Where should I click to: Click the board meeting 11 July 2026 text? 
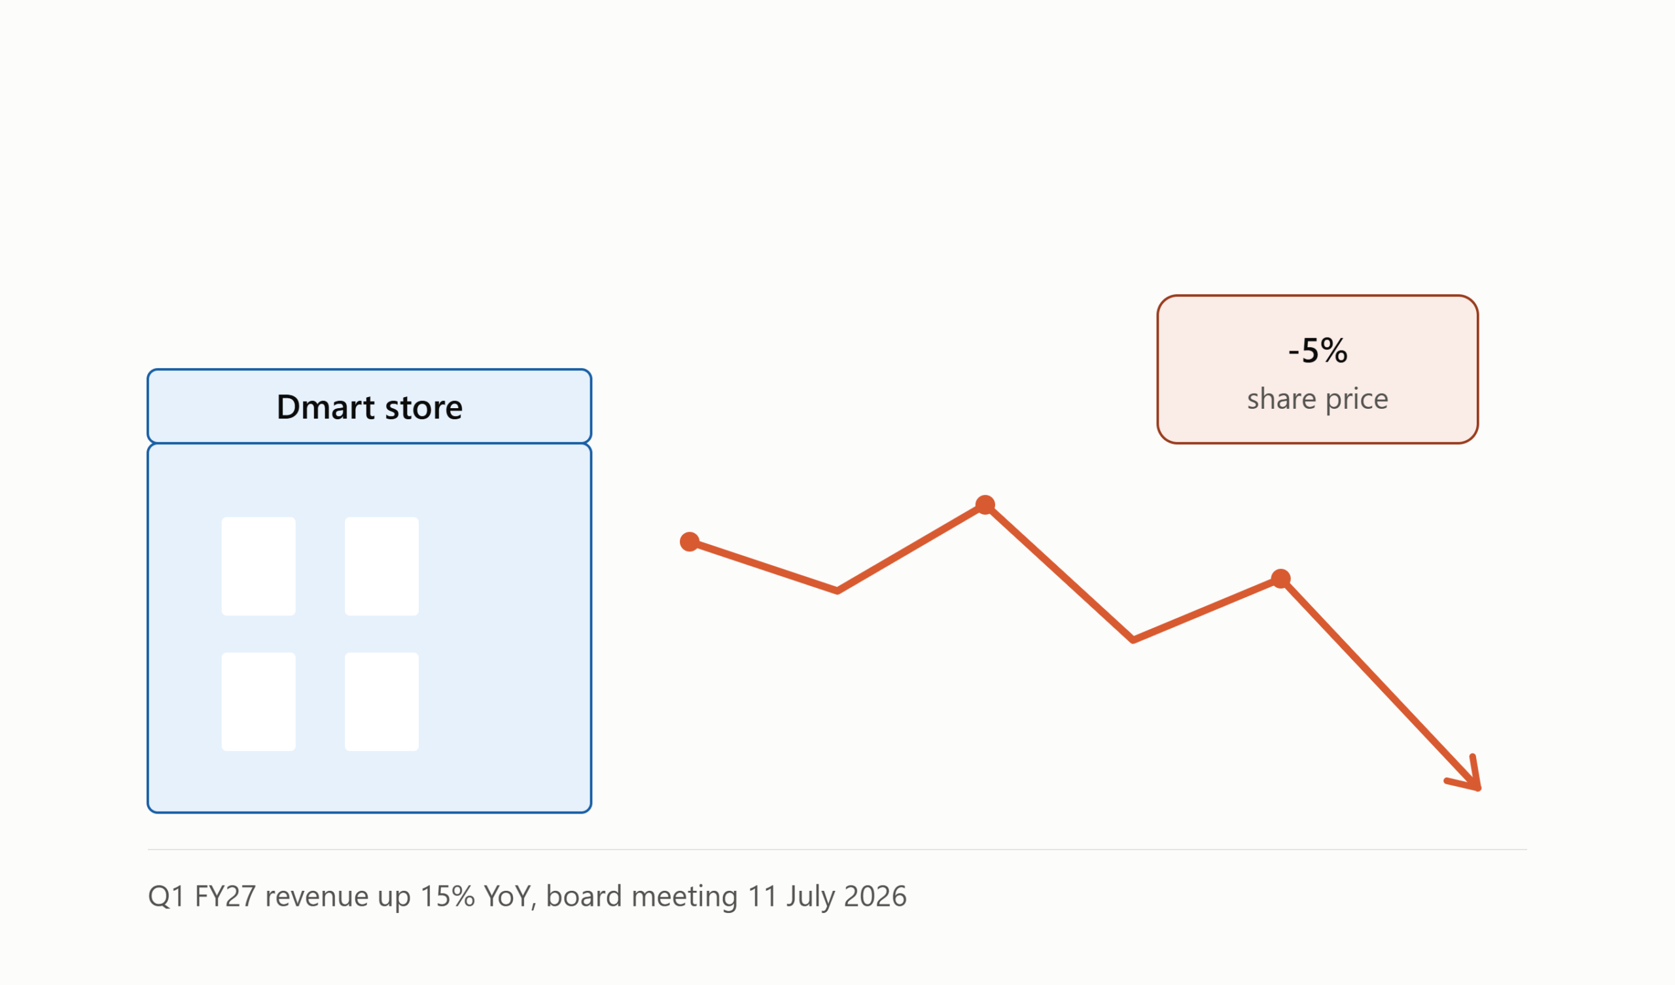726,897
